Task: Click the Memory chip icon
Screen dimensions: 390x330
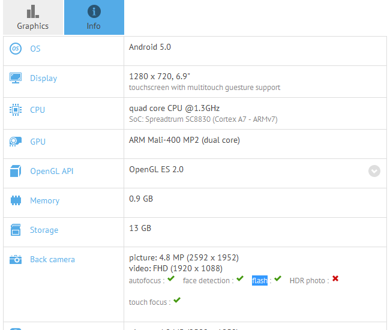Action: 16,200
